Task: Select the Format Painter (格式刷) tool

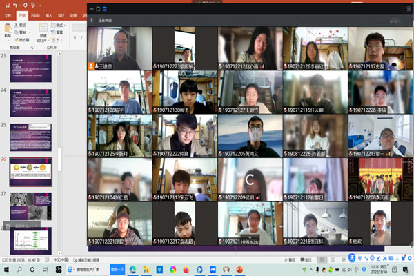Action: coord(17,39)
